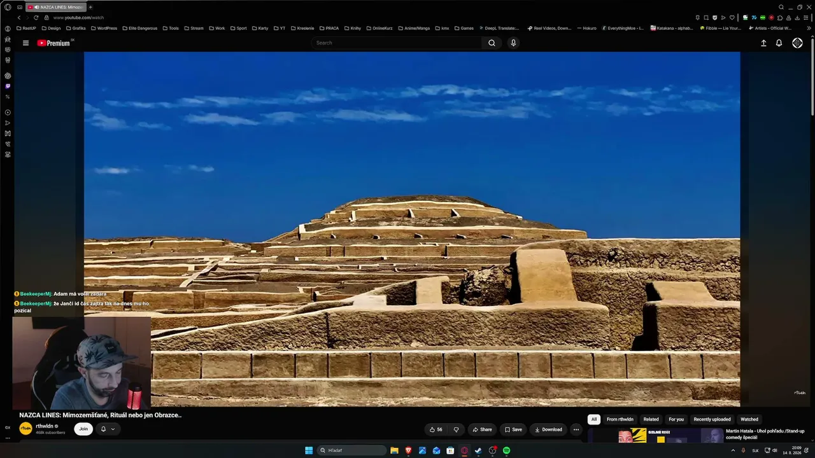Select the Recently uploaded filter chip
The width and height of the screenshot is (815, 458).
(712, 420)
